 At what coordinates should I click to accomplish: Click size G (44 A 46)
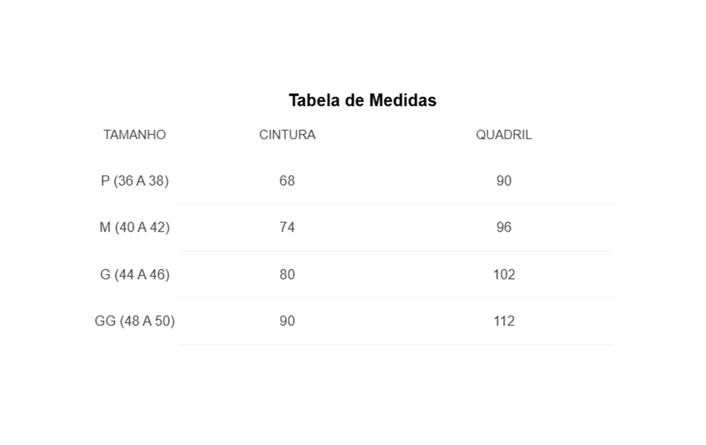point(135,275)
